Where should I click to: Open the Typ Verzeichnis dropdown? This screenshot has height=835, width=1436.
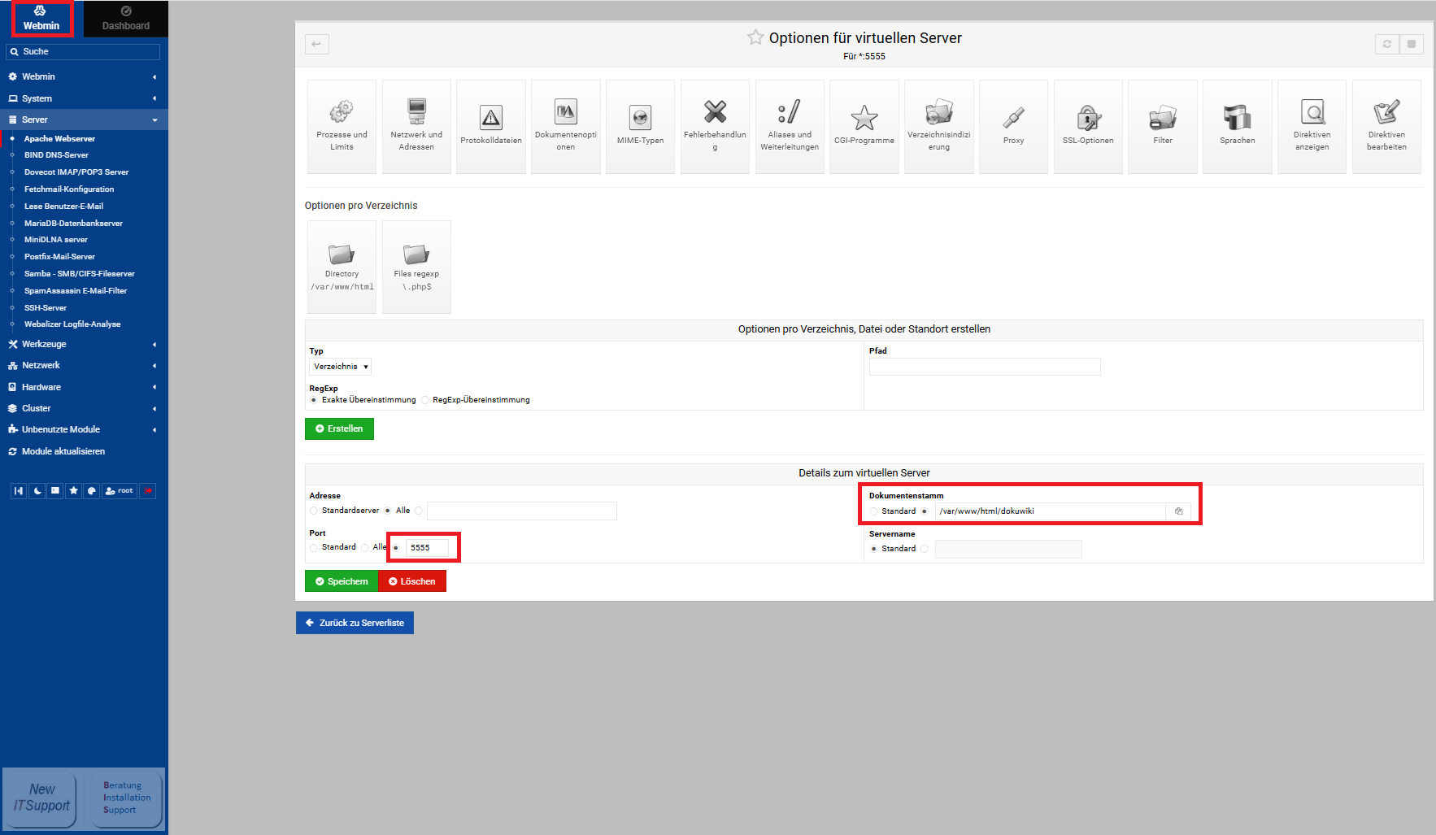coord(340,367)
